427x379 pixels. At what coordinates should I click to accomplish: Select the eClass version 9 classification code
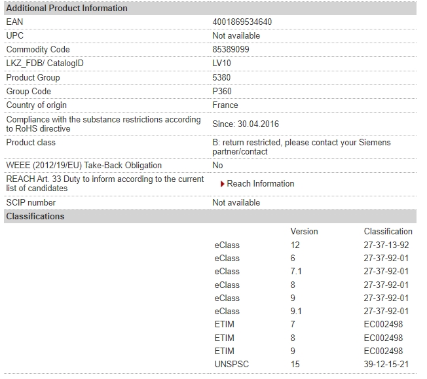tap(386, 298)
